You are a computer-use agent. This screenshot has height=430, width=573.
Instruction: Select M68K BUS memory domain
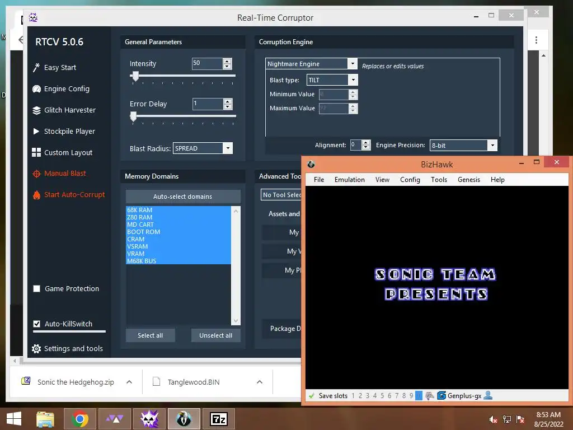179,261
